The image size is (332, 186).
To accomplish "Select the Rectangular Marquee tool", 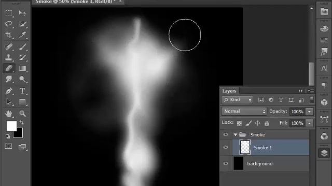I will (9, 13).
